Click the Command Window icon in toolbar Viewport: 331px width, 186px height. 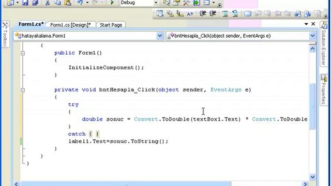click(206, 3)
